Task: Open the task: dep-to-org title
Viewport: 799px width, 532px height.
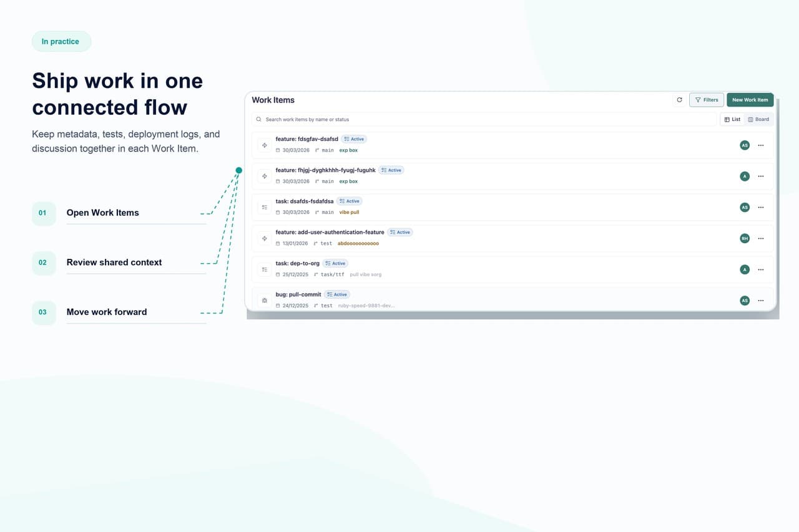Action: pos(298,263)
